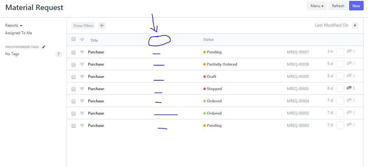
Task: Expand the Reports dropdown in sidebar
Action: (14, 25)
